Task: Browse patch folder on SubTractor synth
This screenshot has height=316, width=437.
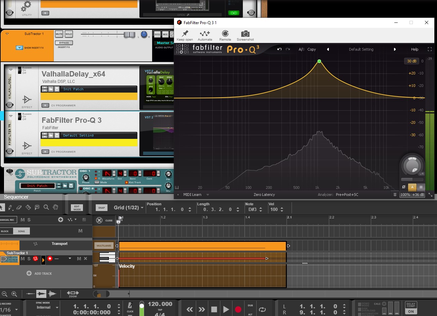Action: pyautogui.click(x=65, y=186)
